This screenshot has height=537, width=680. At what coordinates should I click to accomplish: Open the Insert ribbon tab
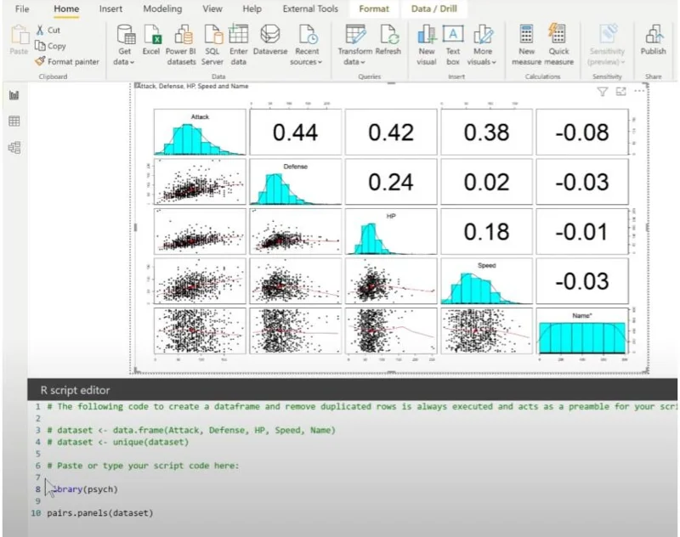[110, 8]
